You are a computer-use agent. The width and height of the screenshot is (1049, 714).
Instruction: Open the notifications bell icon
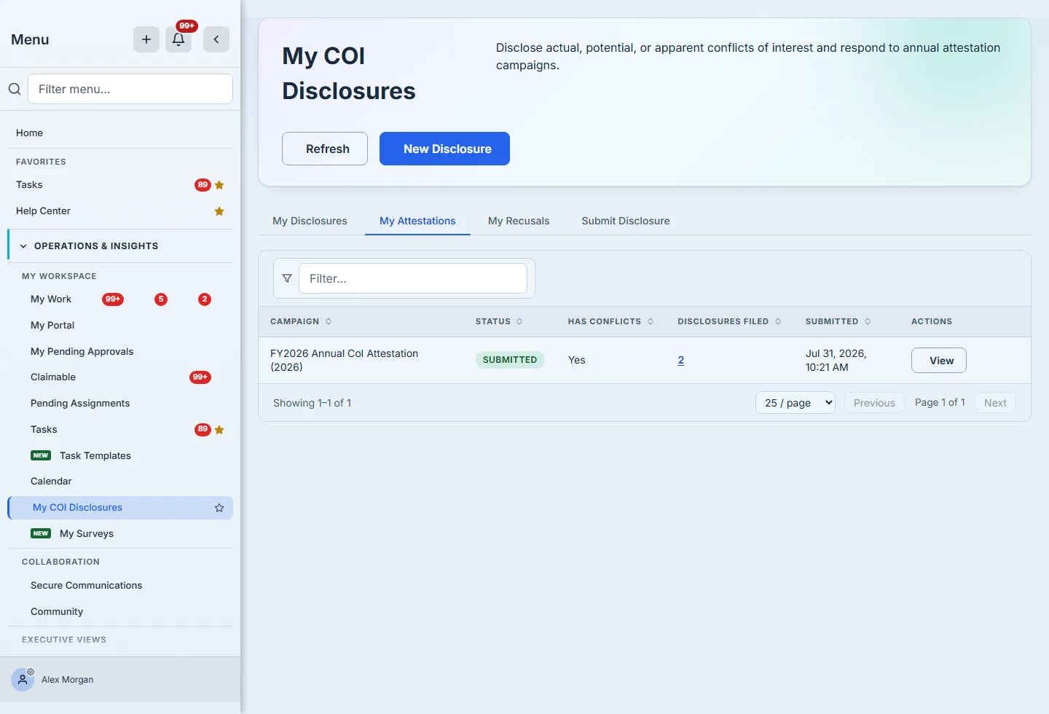[178, 39]
